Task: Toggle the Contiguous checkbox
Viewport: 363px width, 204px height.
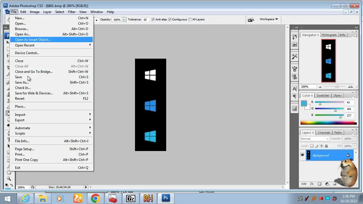Action: 170,20
